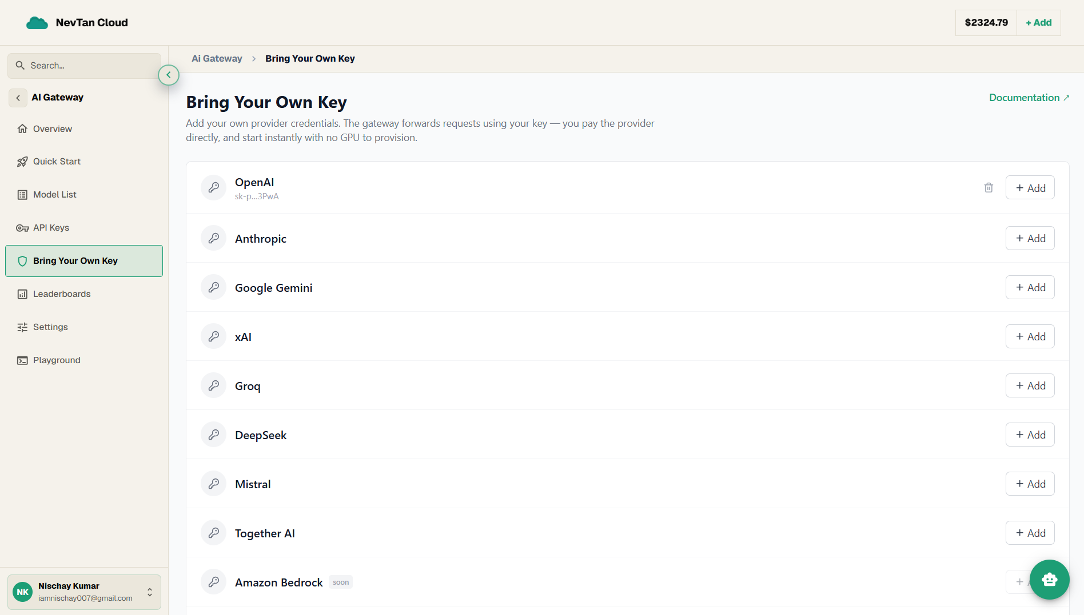Open the Playground page
1084x615 pixels.
(x=84, y=360)
